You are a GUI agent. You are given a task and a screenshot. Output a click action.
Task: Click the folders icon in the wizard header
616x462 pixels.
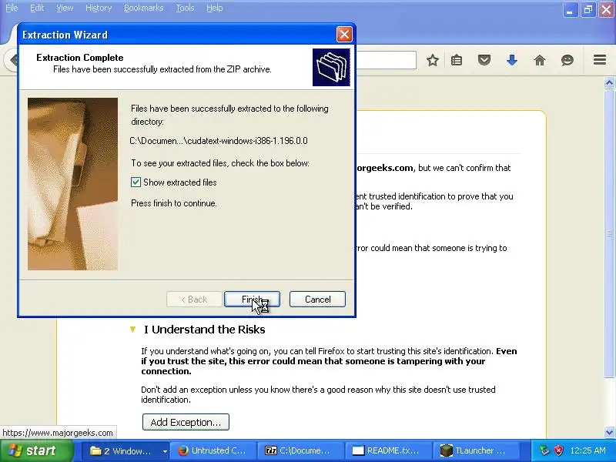click(331, 67)
